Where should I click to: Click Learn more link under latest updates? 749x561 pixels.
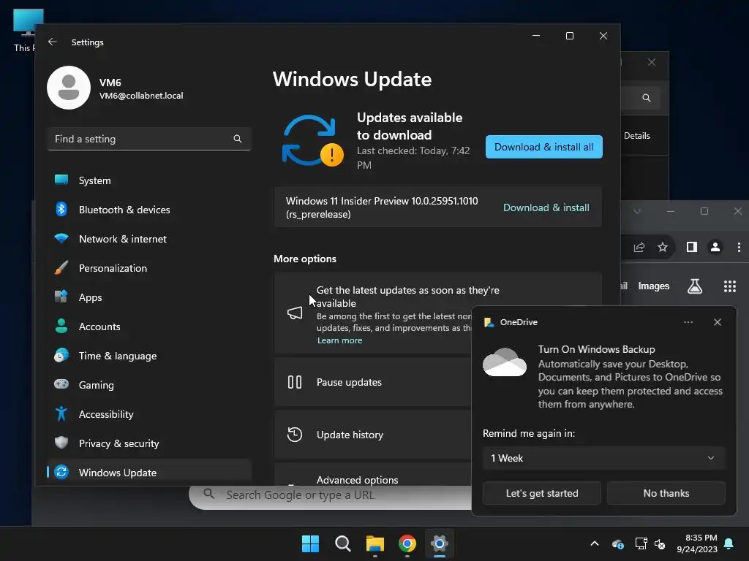pos(339,340)
